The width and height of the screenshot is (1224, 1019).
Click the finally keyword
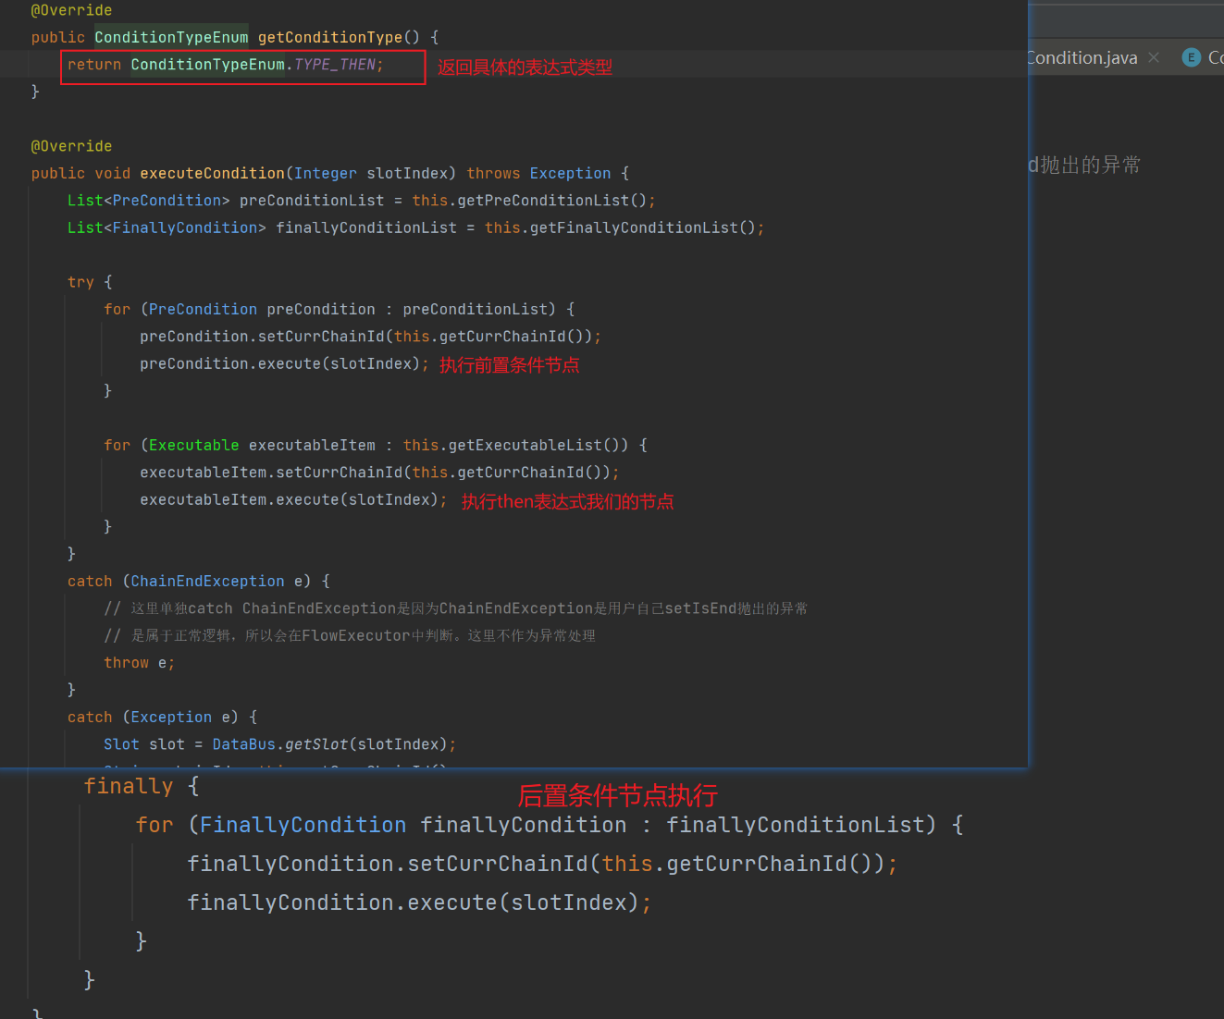[x=129, y=786]
